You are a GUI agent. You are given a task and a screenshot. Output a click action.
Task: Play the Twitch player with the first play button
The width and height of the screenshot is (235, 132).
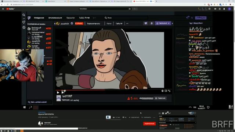pos(58,92)
